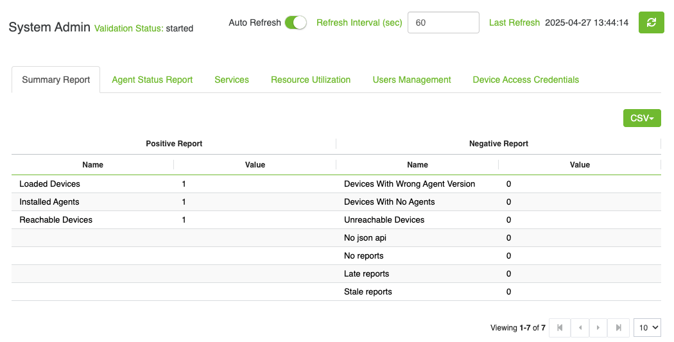674x342 pixels.
Task: Click the Validation Status label link
Action: (x=128, y=28)
